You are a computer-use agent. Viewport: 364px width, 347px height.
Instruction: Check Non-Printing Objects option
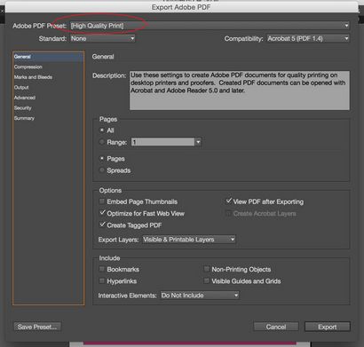(x=207, y=269)
